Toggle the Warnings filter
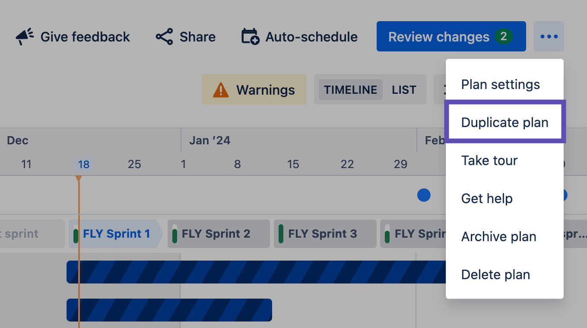Screen dimensions: 587x328 [254, 89]
